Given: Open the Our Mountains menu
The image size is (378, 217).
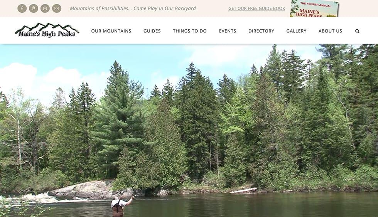Looking at the screenshot, I should click(111, 31).
